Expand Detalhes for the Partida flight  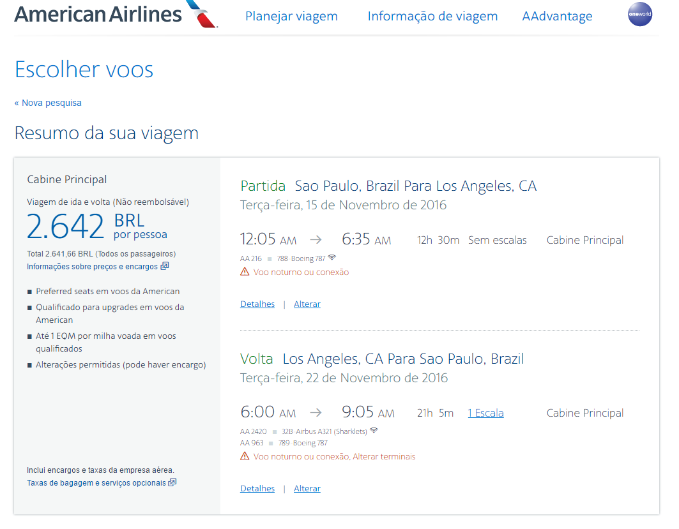pyautogui.click(x=257, y=304)
